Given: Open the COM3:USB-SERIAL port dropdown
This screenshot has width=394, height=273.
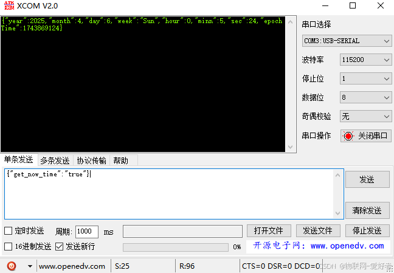Looking at the screenshot, I should 347,41.
